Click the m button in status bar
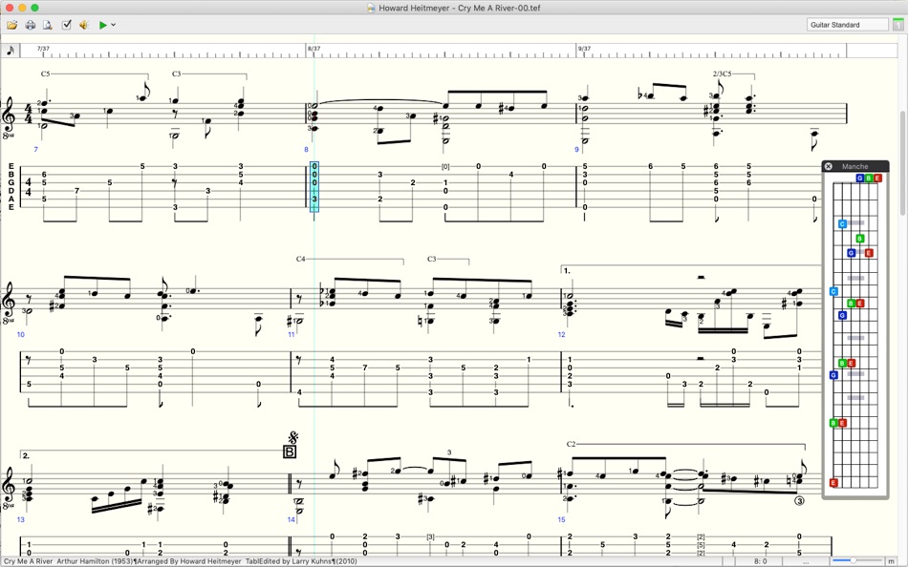 (x=891, y=561)
